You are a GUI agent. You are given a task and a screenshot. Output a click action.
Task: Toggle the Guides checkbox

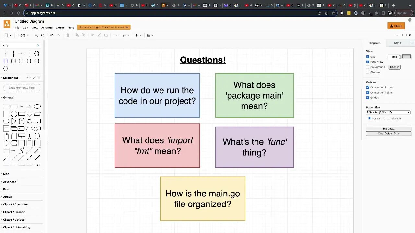368,98
